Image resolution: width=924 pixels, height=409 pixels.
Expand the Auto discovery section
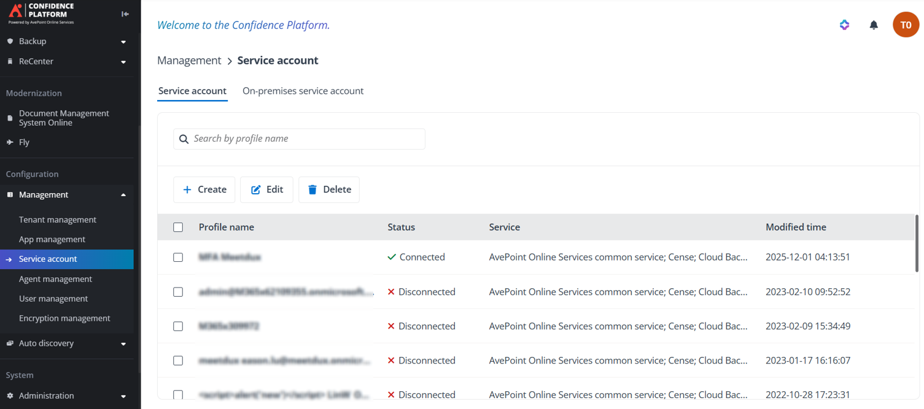123,344
